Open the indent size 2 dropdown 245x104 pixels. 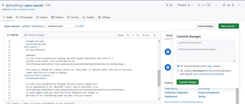[x=135, y=35]
